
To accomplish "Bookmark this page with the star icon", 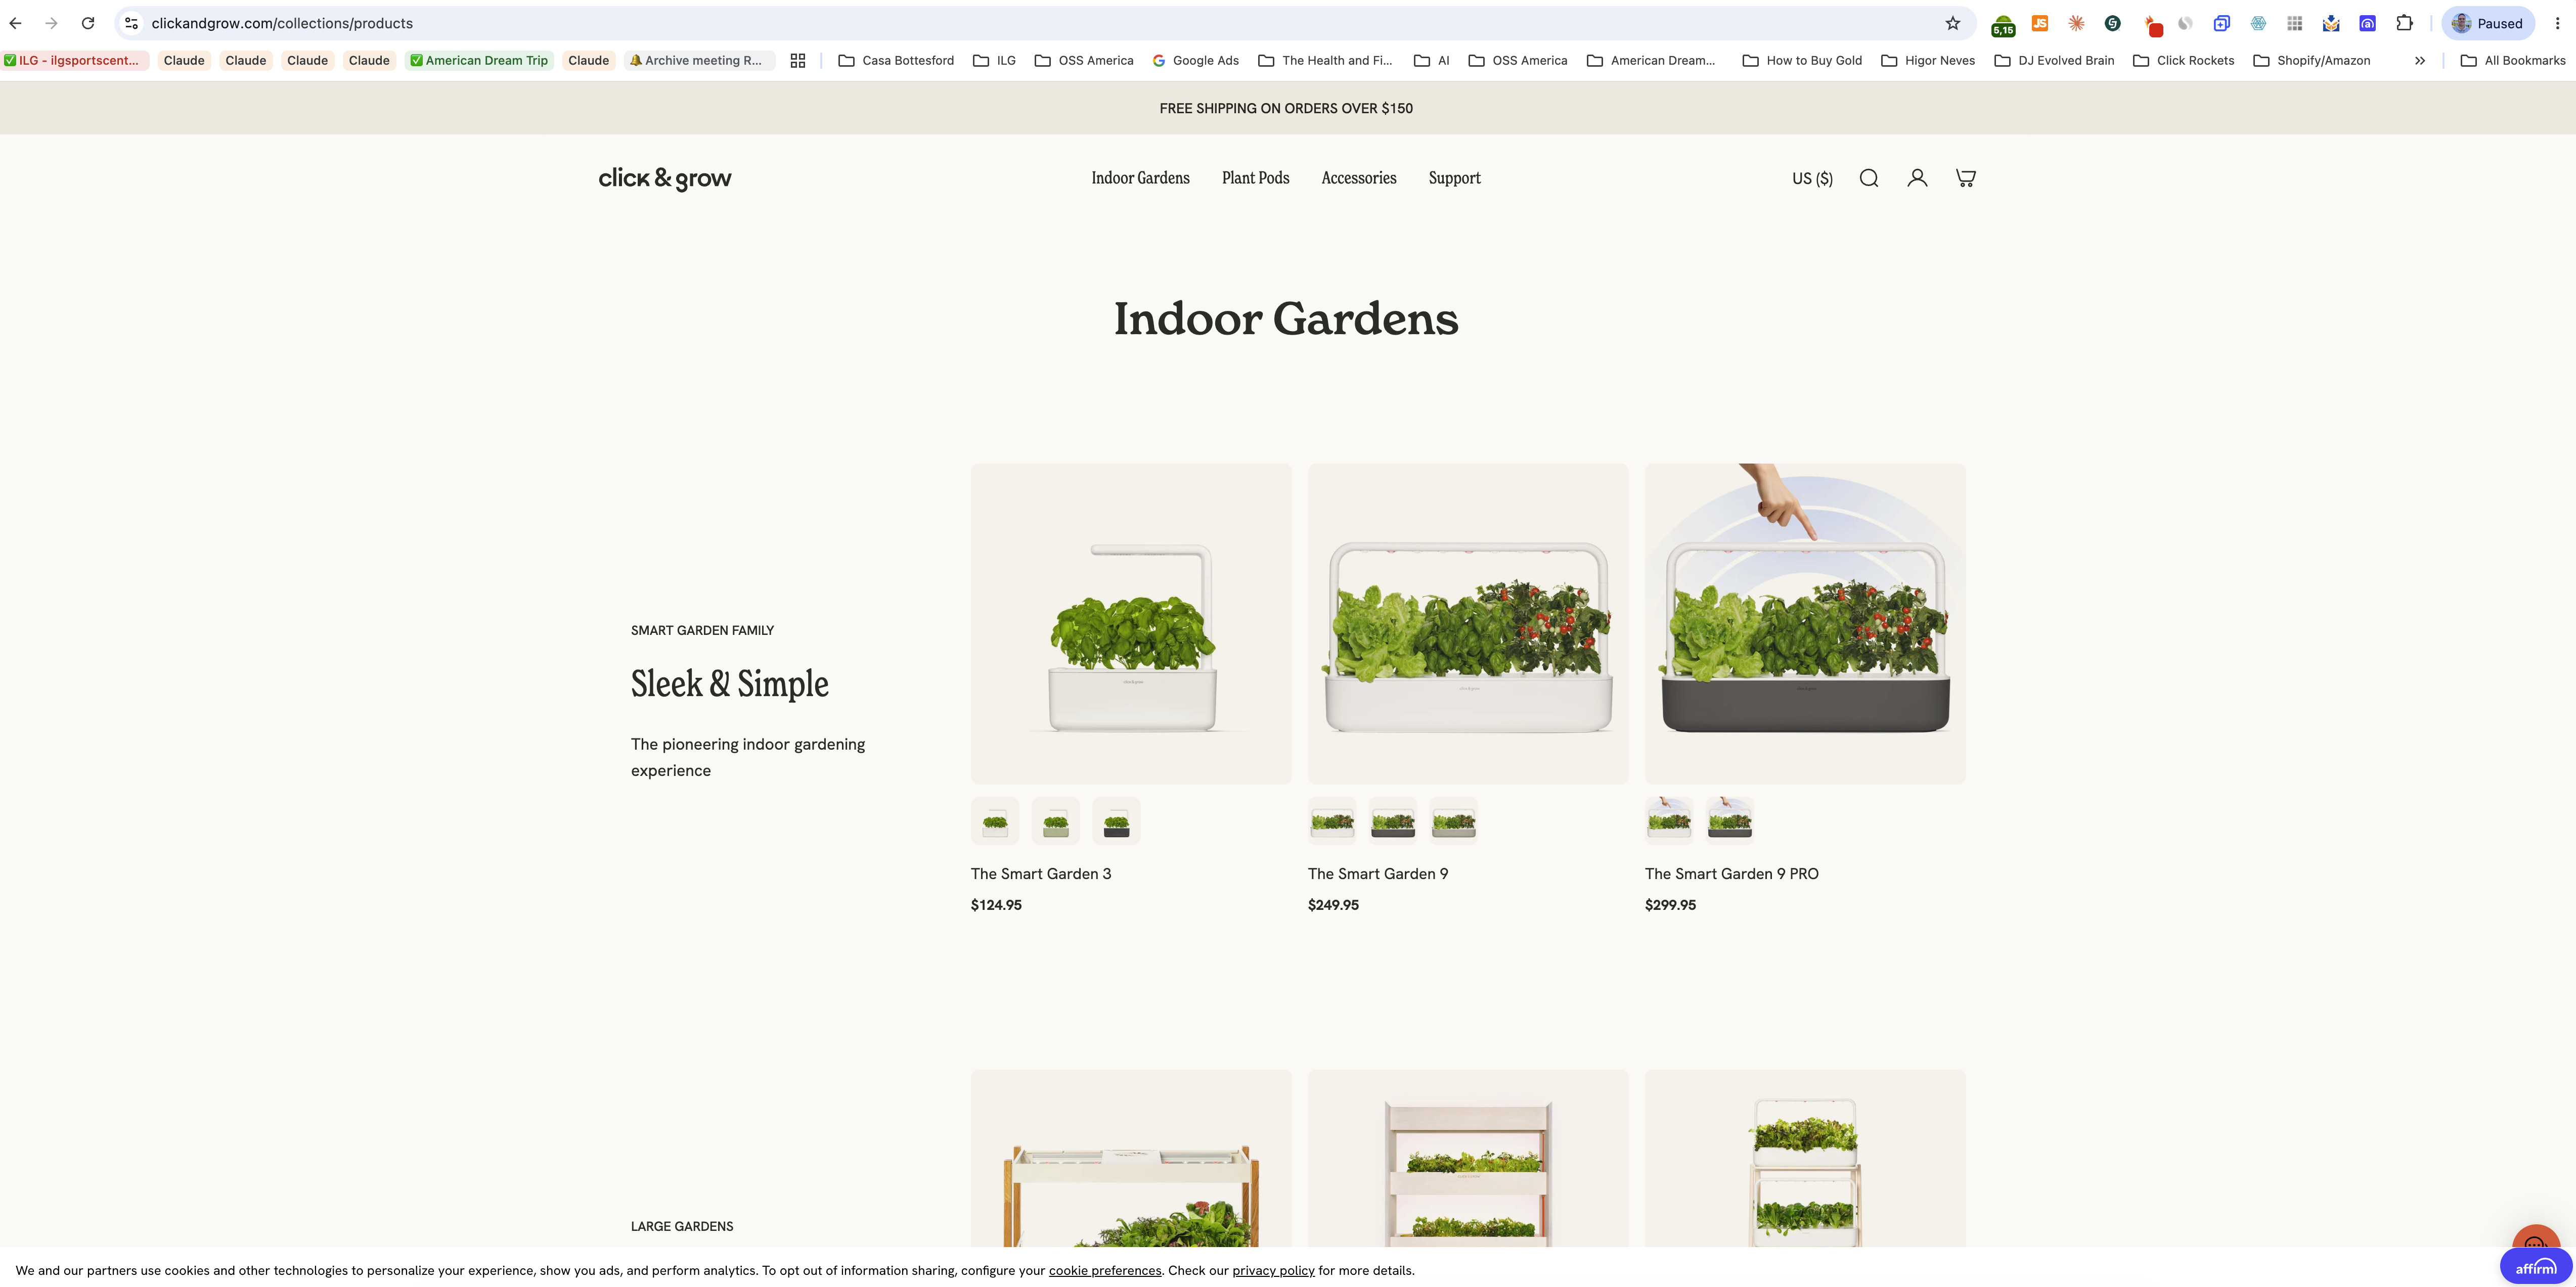I will [1952, 23].
